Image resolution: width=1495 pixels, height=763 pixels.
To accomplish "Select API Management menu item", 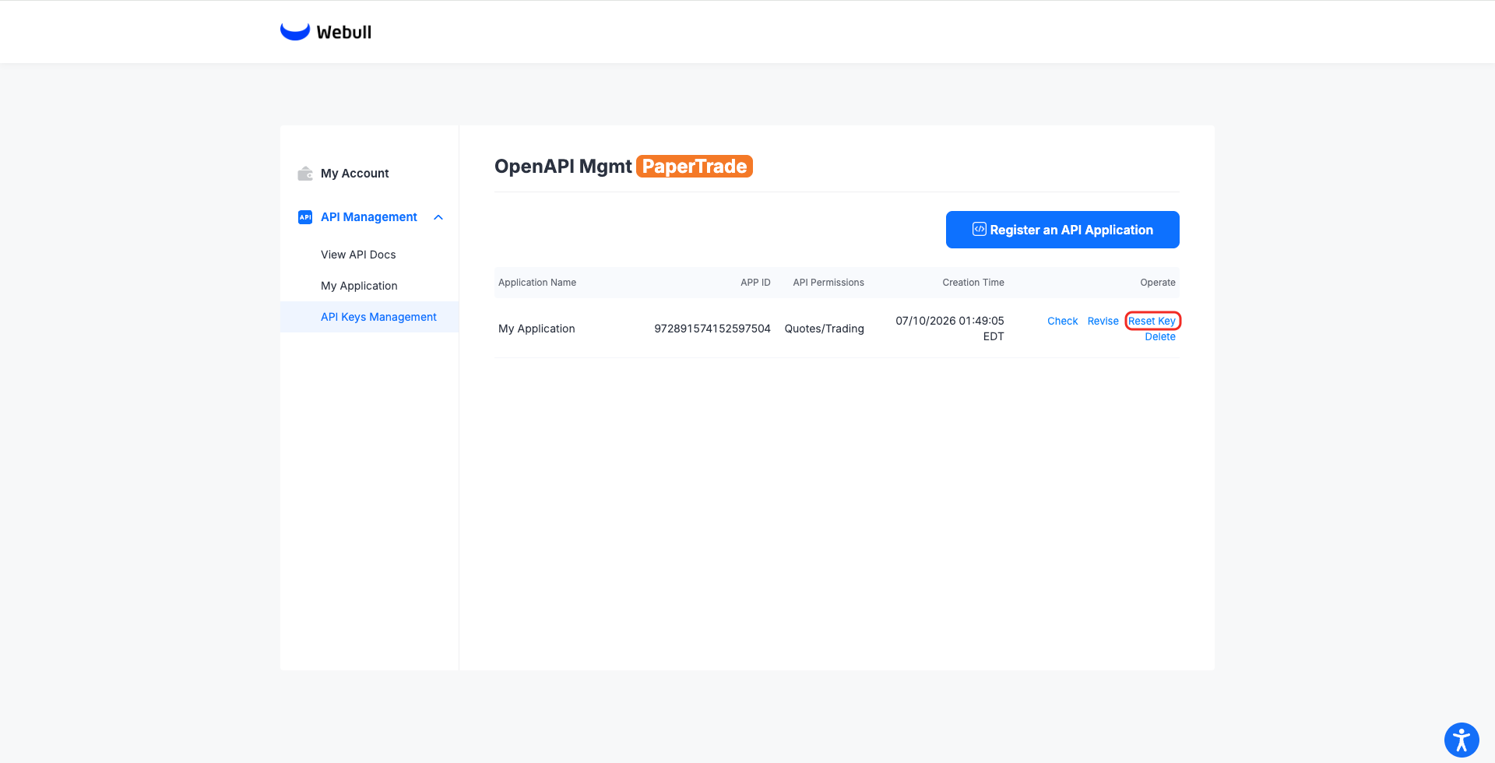I will [369, 217].
